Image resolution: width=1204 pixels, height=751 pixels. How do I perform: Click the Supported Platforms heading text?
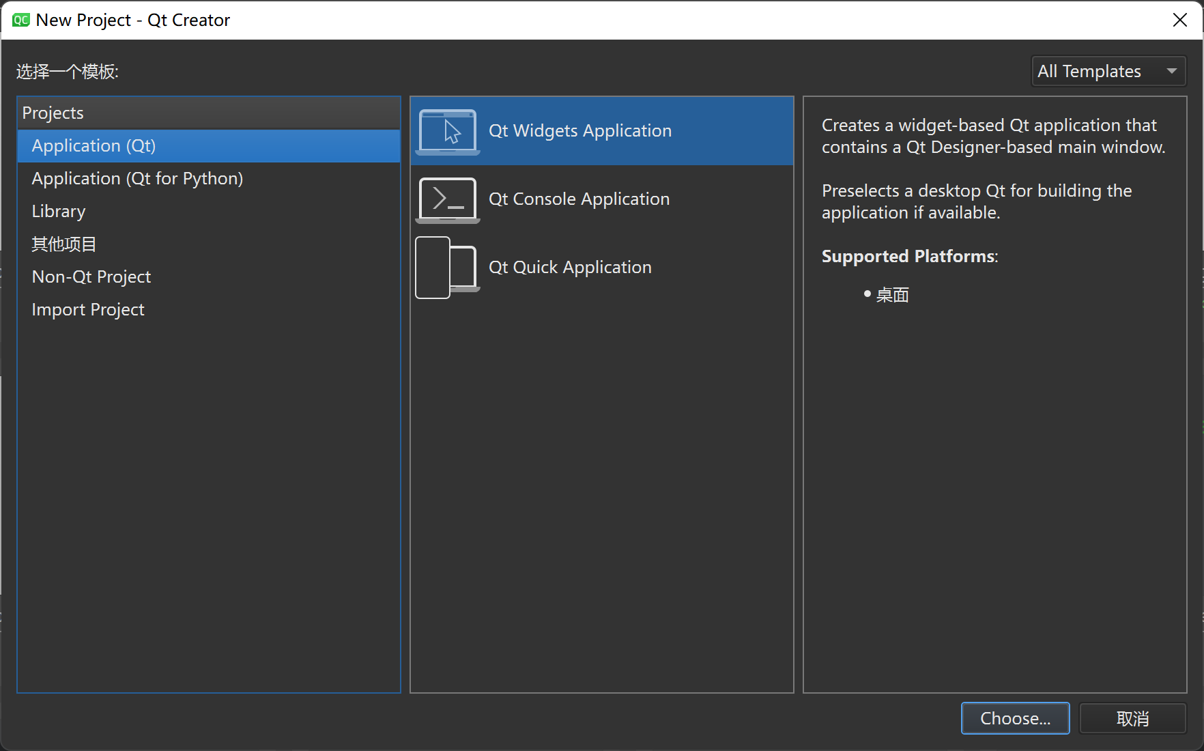click(909, 257)
